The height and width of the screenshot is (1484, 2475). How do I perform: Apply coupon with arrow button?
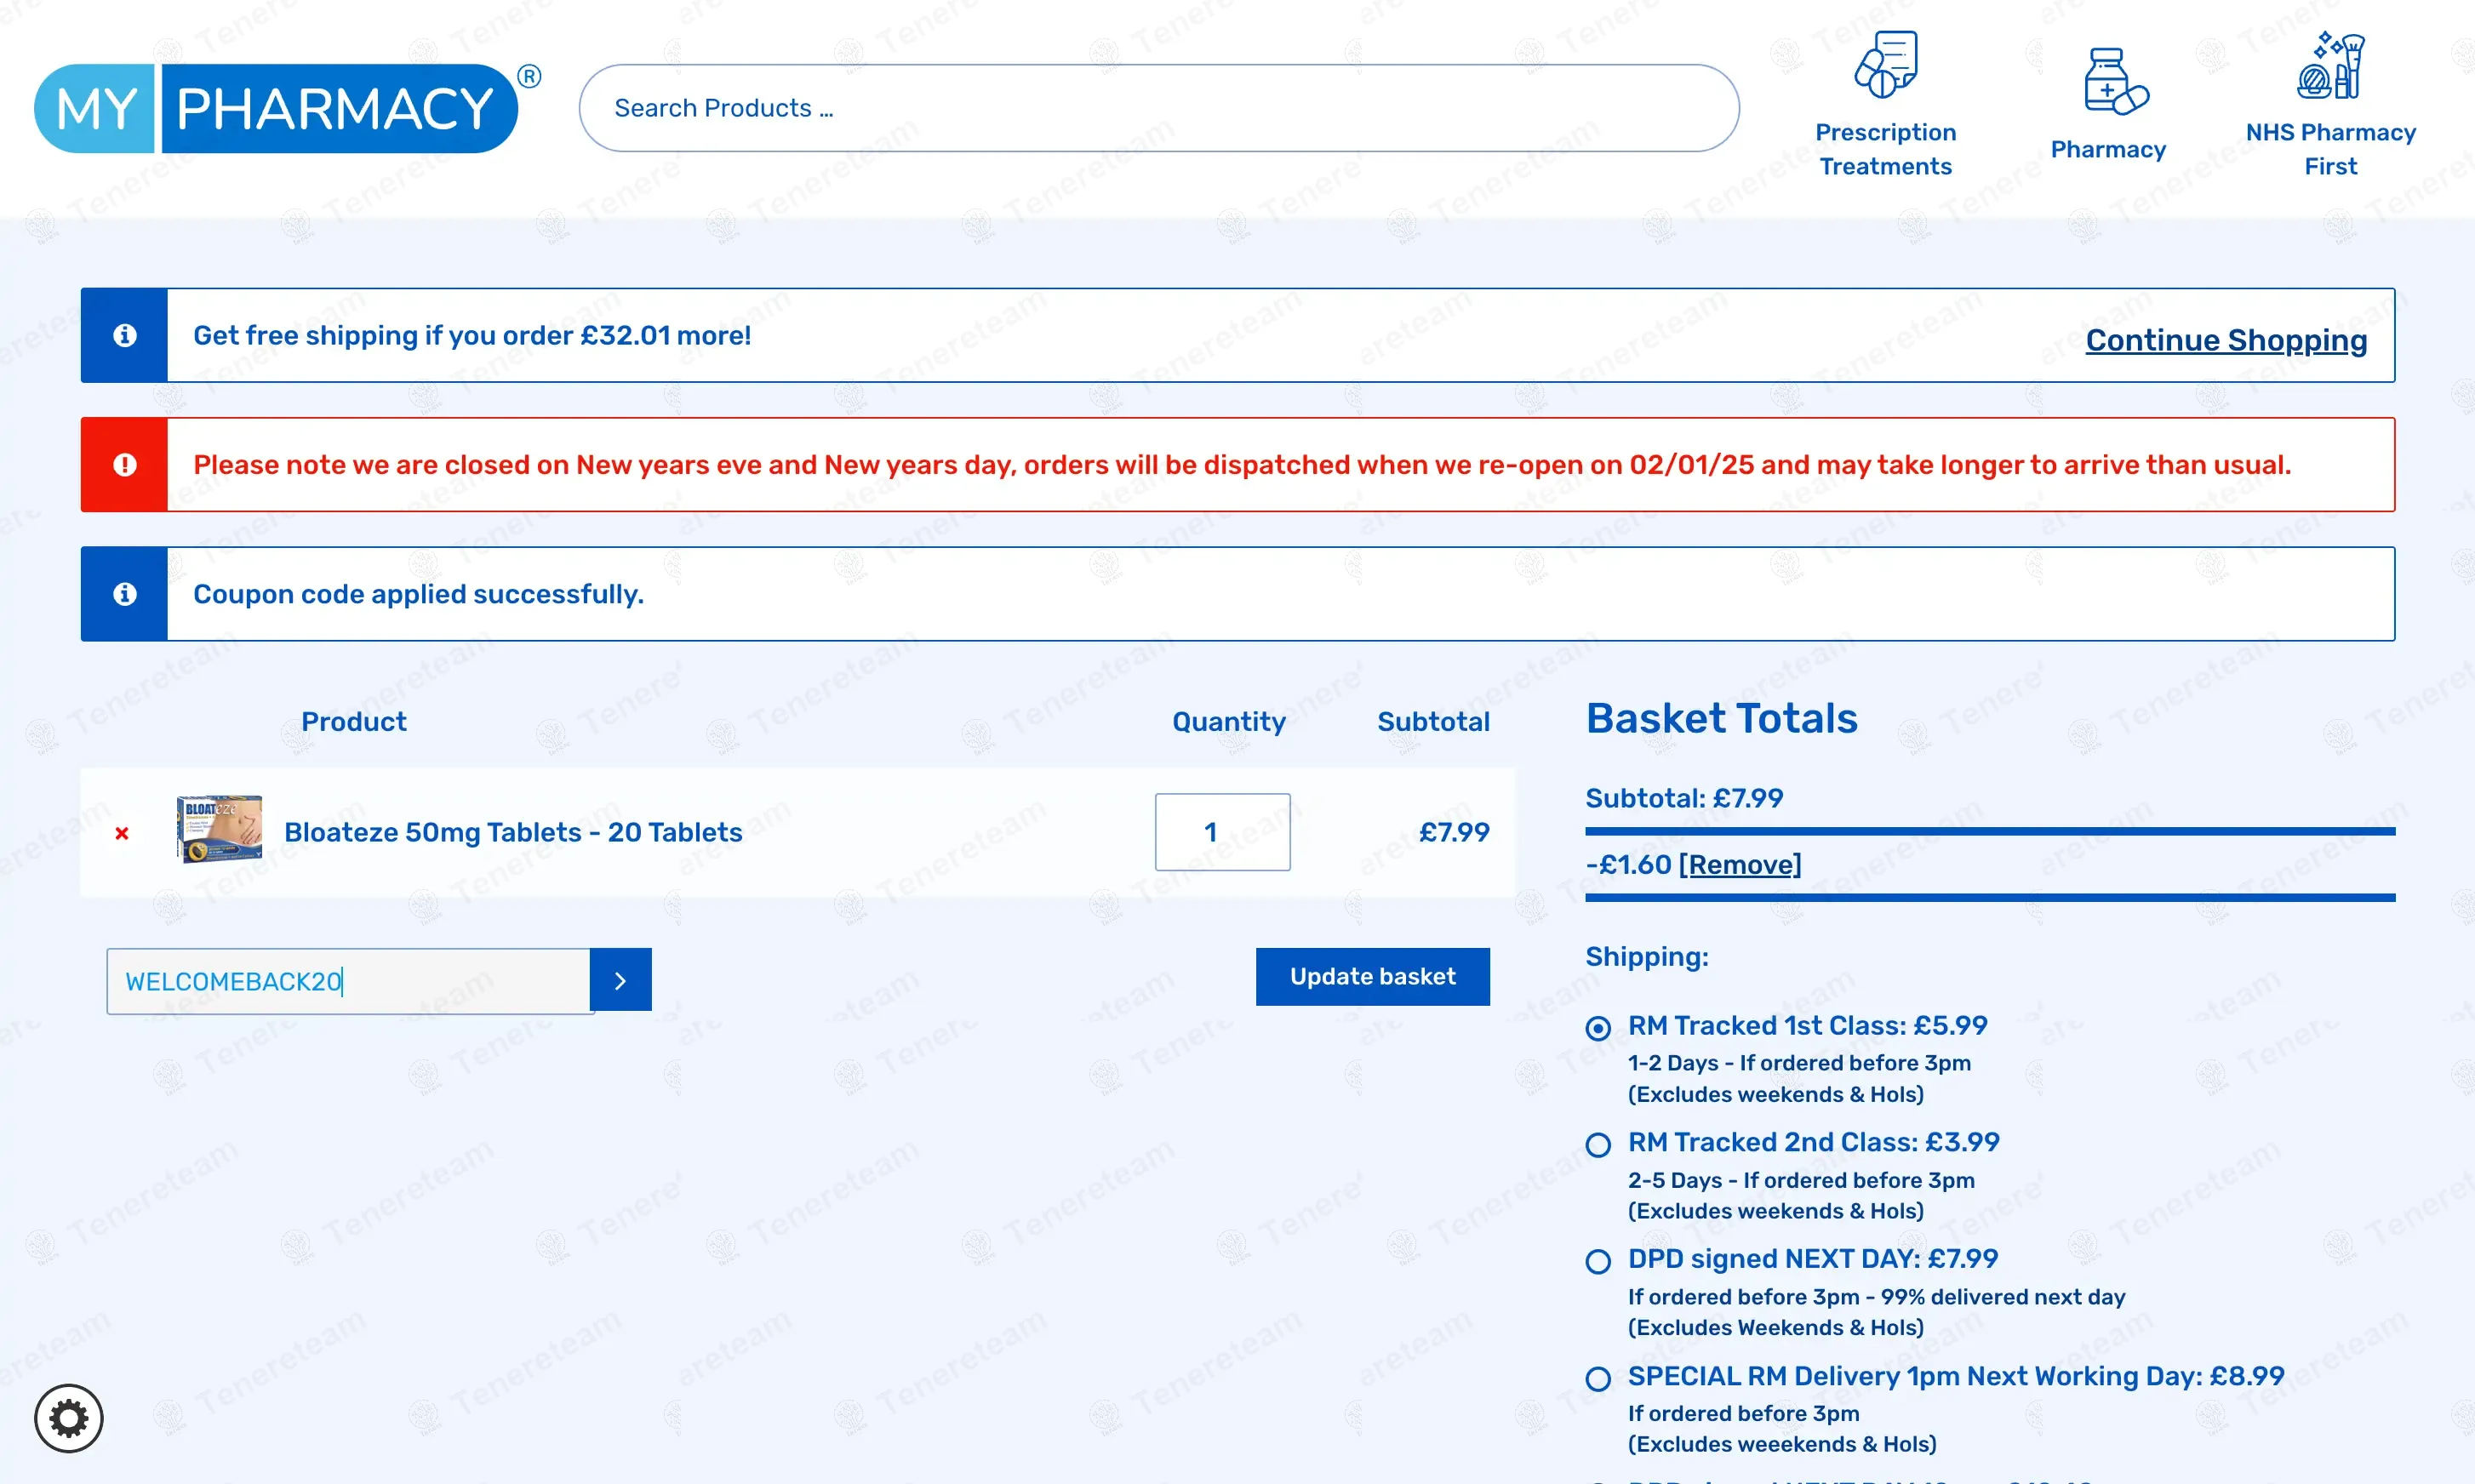tap(620, 980)
